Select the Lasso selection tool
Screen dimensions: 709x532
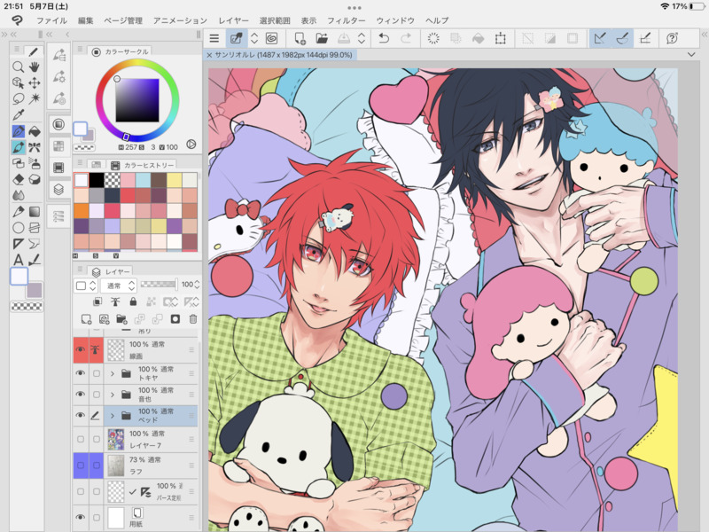18,98
